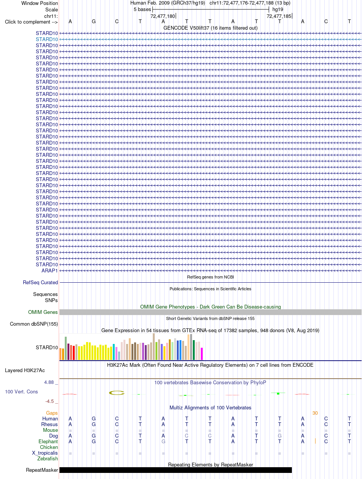This screenshot has width=362, height=479.
Task: Click the 'Human' species label
Action: pyautogui.click(x=50, y=419)
